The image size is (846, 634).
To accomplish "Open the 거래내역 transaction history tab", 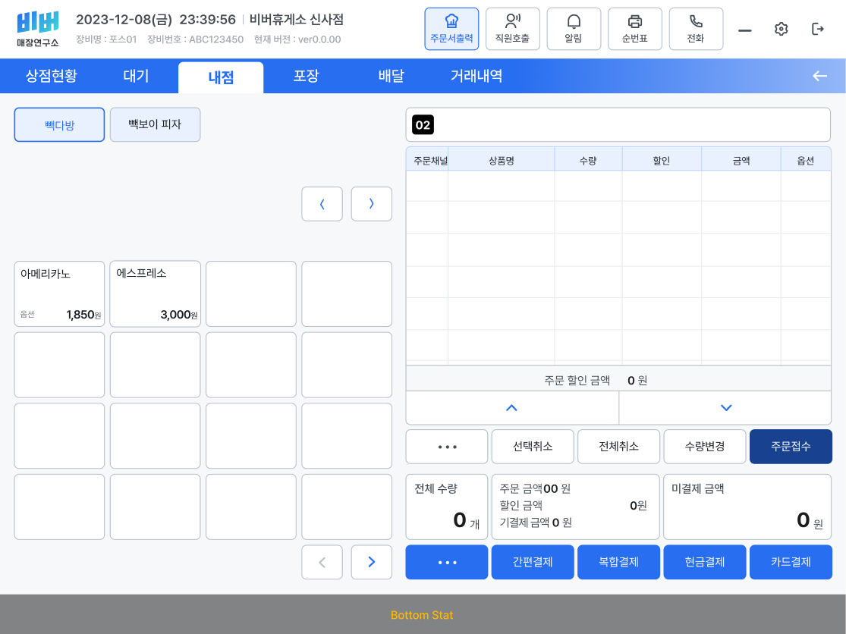I will coord(475,76).
